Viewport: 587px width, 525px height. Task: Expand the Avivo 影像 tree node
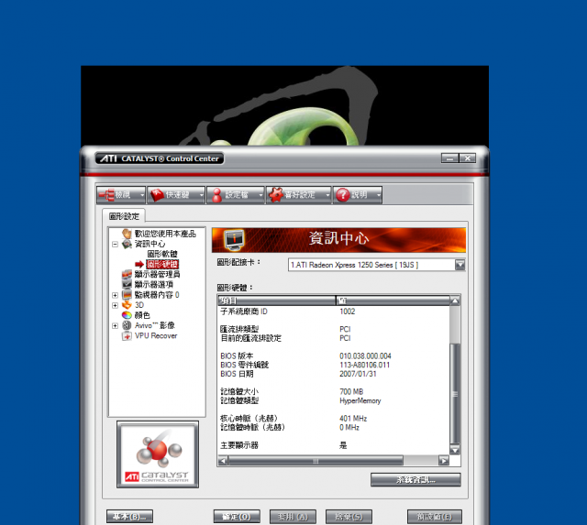115,325
